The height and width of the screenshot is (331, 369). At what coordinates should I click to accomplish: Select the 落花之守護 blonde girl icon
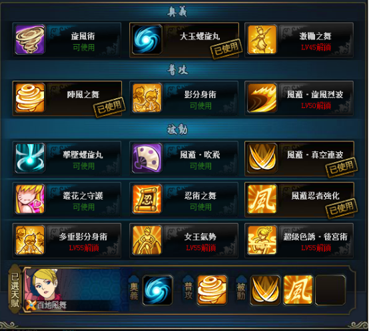coord(30,199)
